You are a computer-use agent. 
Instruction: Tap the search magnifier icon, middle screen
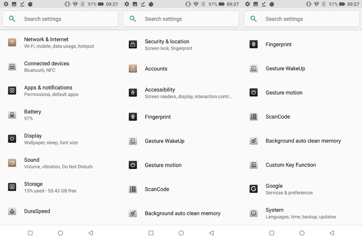(x=133, y=19)
